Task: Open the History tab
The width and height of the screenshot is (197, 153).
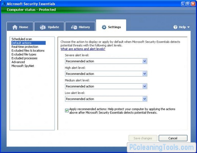Action: (x=80, y=27)
